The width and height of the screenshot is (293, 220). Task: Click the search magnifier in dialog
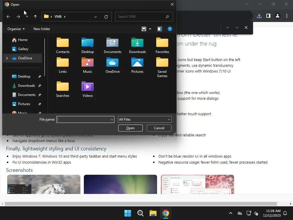tap(167, 17)
